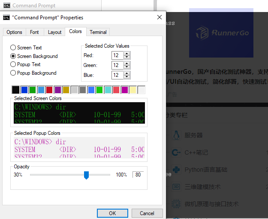Viewport: 268px width, 219px height.
Task: Increase the Red value with up arrow
Action: pos(127,54)
